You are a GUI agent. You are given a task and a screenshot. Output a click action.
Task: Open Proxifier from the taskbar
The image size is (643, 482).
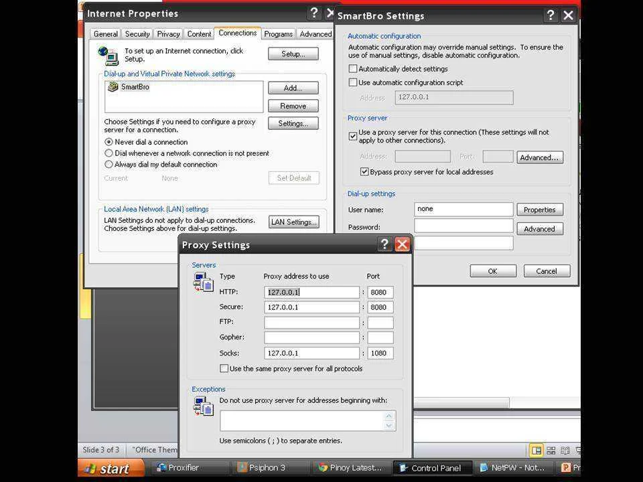click(189, 468)
